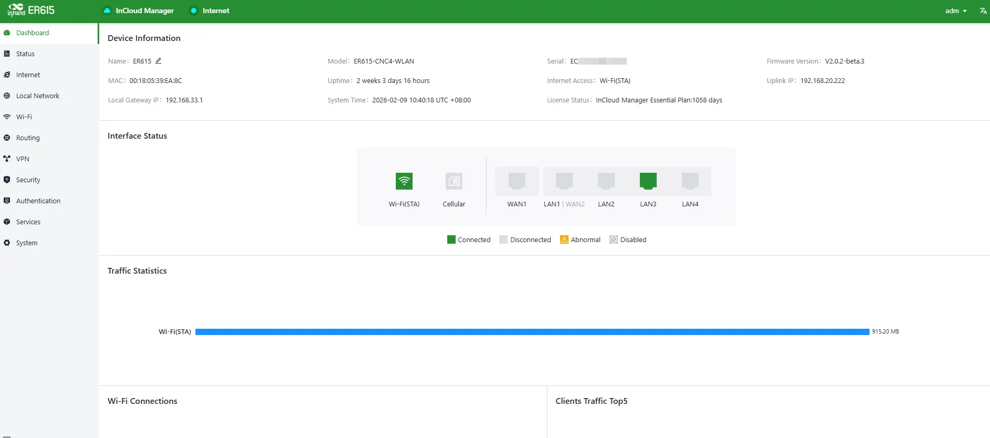This screenshot has width=990, height=438.
Task: Open the Authentication section
Action: coord(49,201)
